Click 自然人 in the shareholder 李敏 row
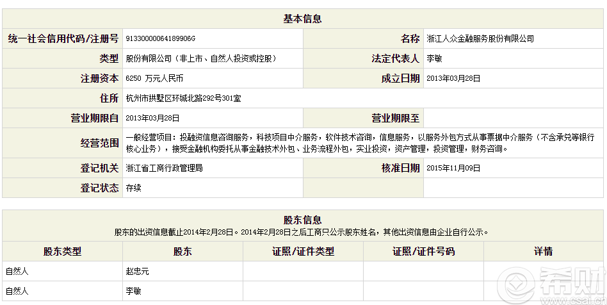 pyautogui.click(x=17, y=291)
